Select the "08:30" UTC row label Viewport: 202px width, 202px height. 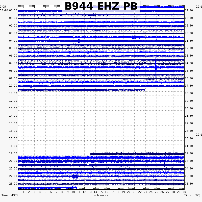click(189, 18)
